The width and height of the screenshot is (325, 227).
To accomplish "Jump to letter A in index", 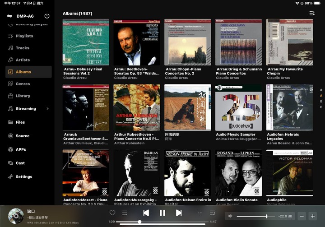I will coord(321,96).
